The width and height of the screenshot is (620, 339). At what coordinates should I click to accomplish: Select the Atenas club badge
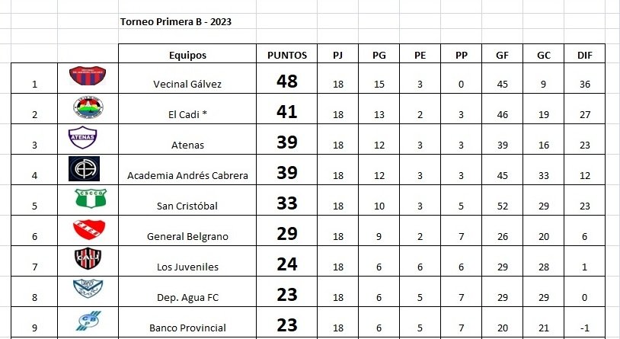coord(83,137)
